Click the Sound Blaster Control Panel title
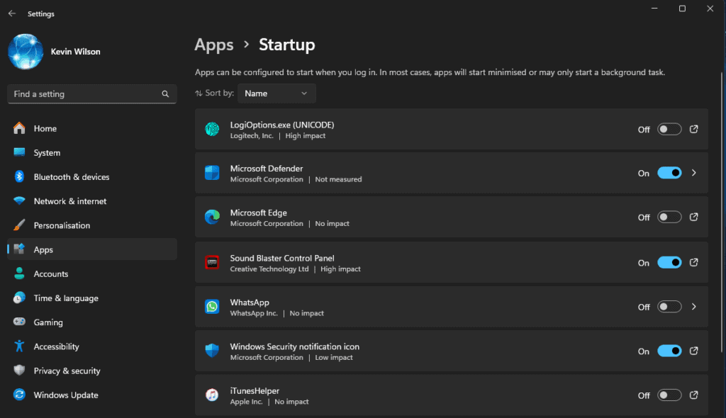 (x=282, y=258)
